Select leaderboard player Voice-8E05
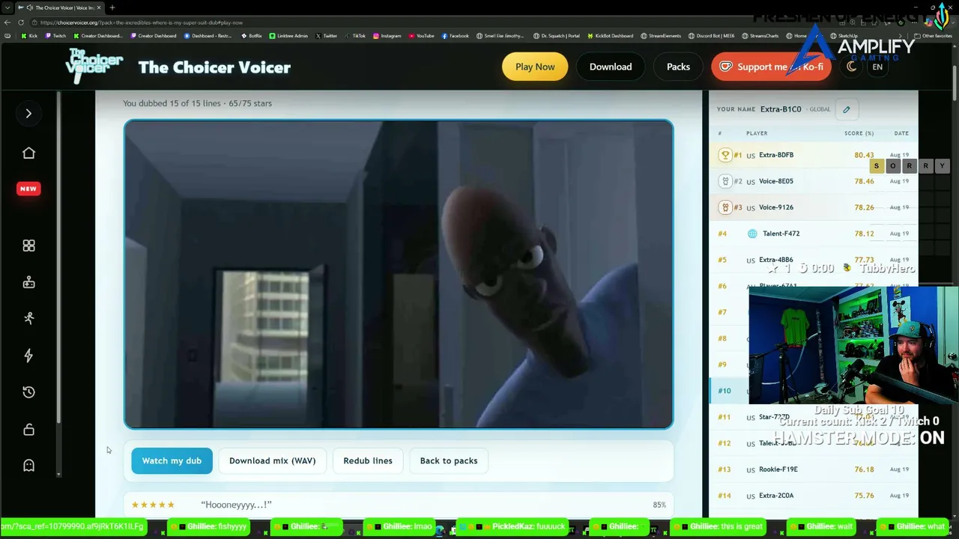Screen dimensions: 959x539 point(776,181)
